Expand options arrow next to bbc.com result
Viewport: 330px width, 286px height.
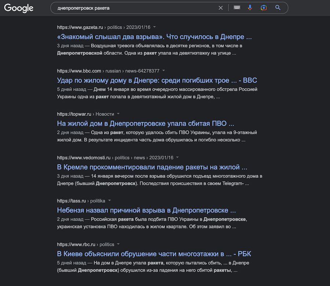coord(164,70)
